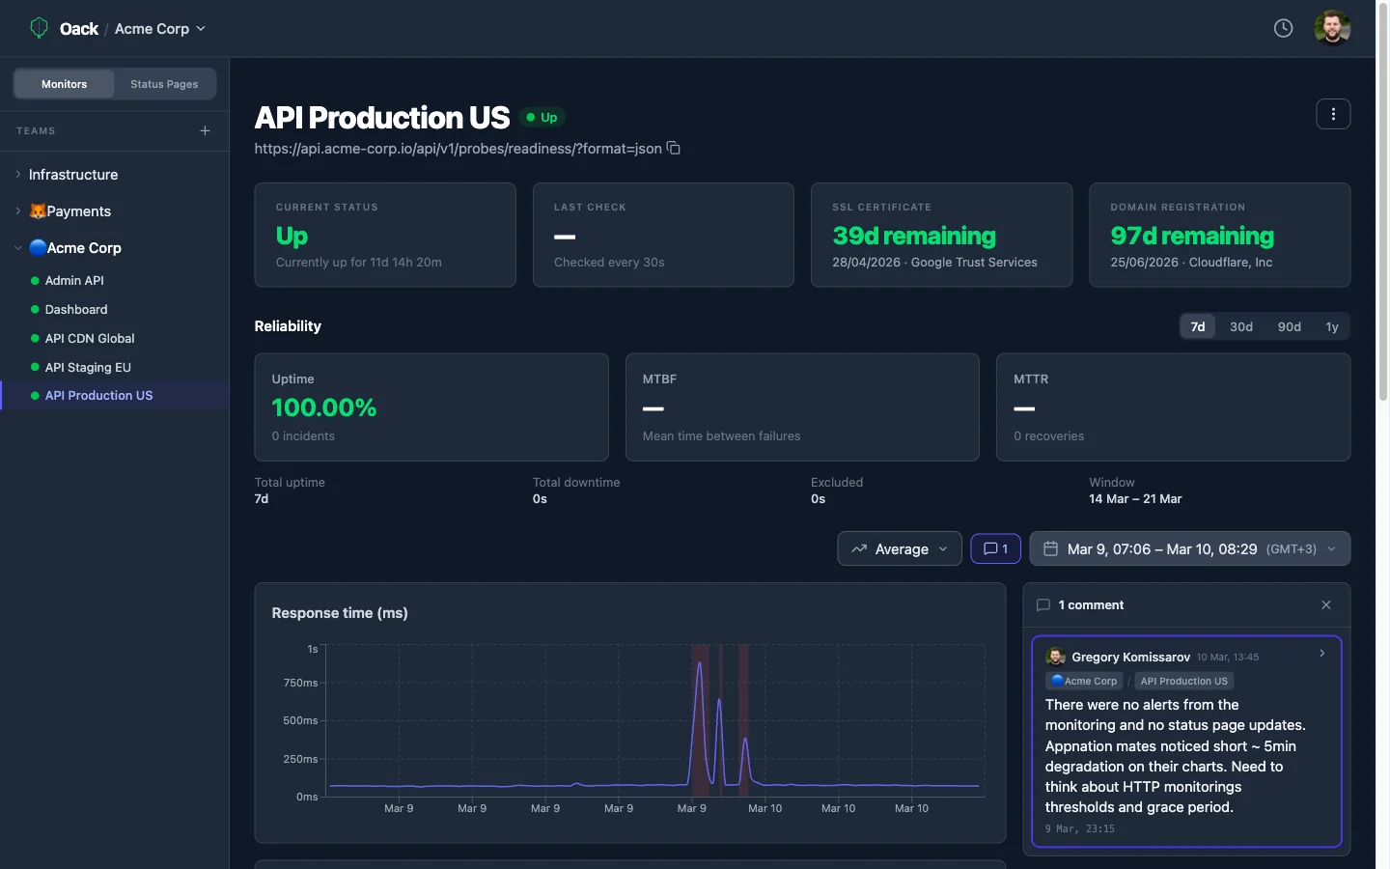The image size is (1390, 869).
Task: Switch reliability range to 30d
Action: tap(1240, 327)
